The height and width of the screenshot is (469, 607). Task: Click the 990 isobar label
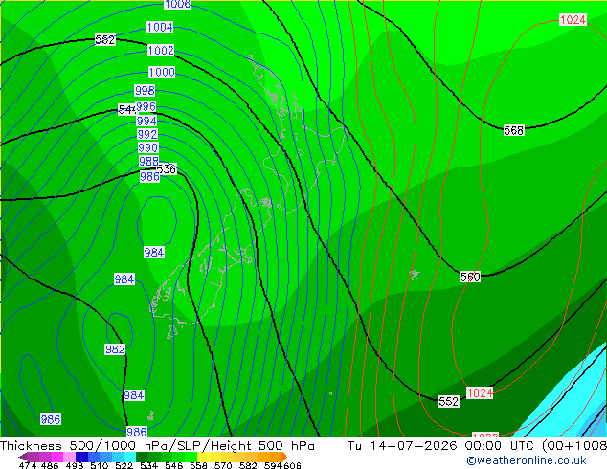(147, 147)
